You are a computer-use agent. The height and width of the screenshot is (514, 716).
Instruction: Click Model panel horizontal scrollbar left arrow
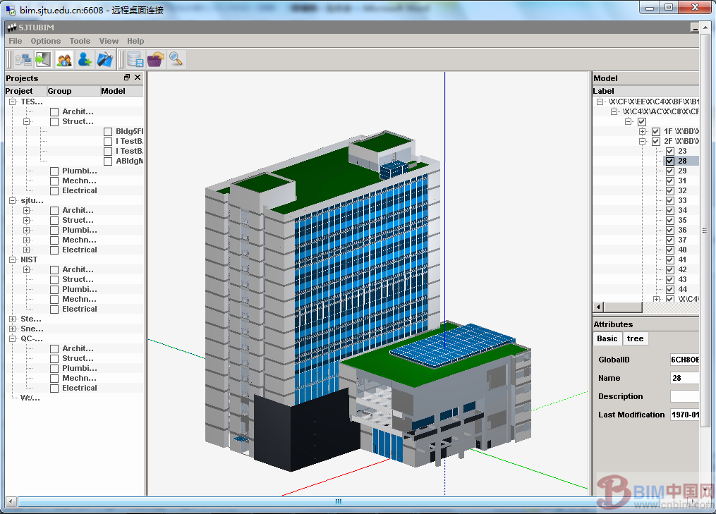click(x=598, y=307)
